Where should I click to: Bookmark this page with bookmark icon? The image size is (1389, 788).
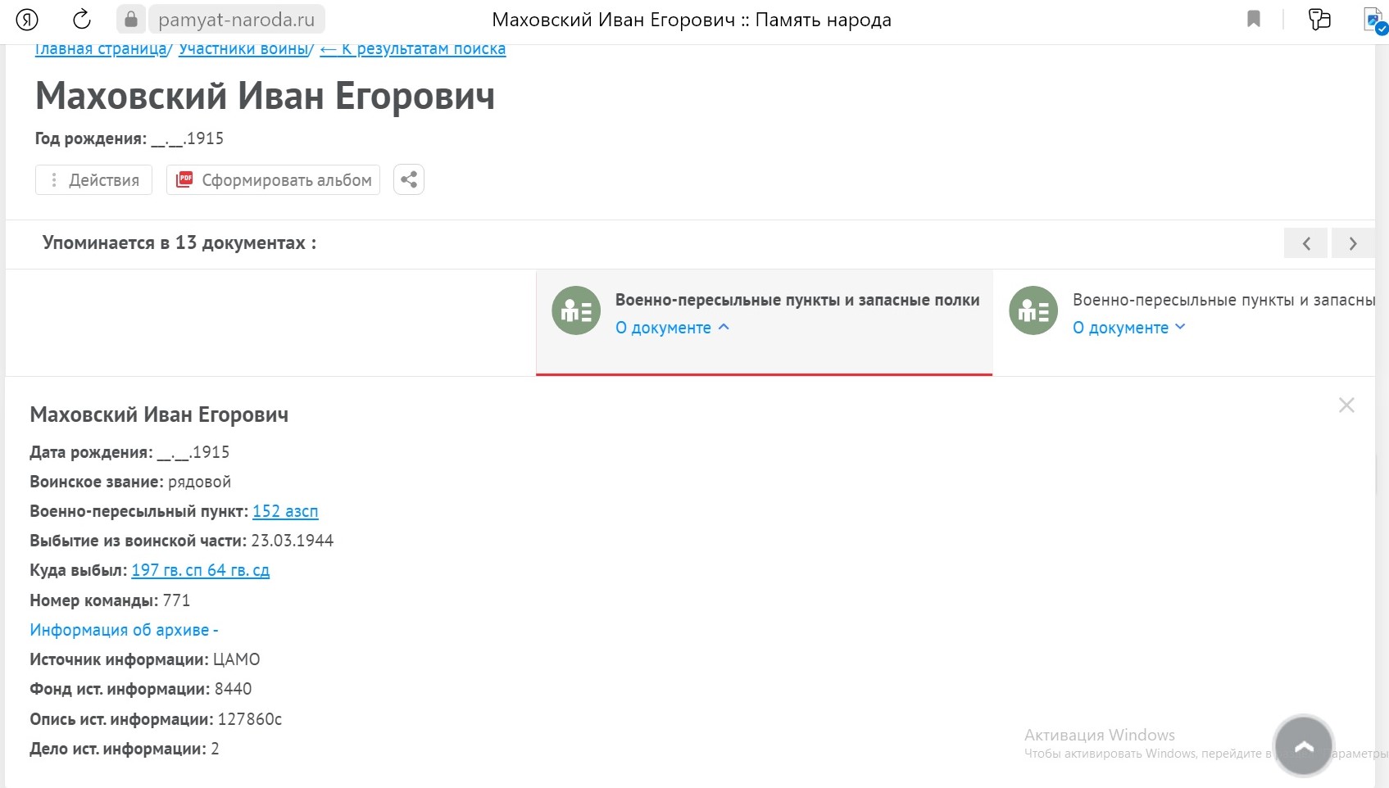[1253, 19]
